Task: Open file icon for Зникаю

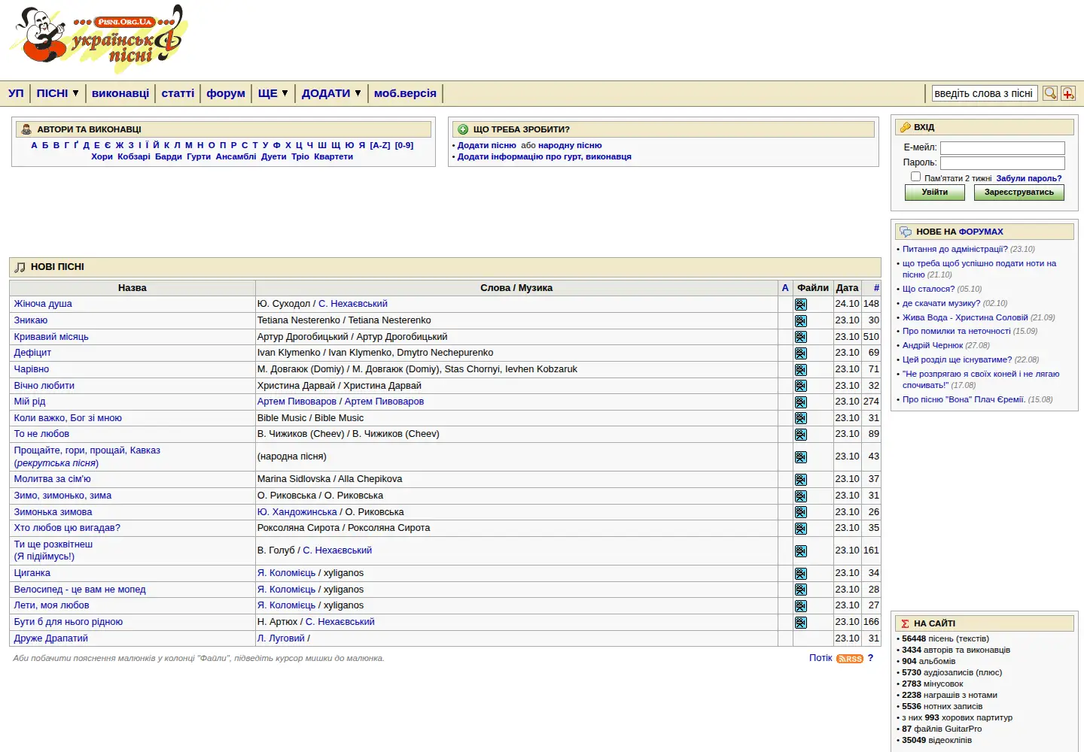Action: click(x=801, y=321)
